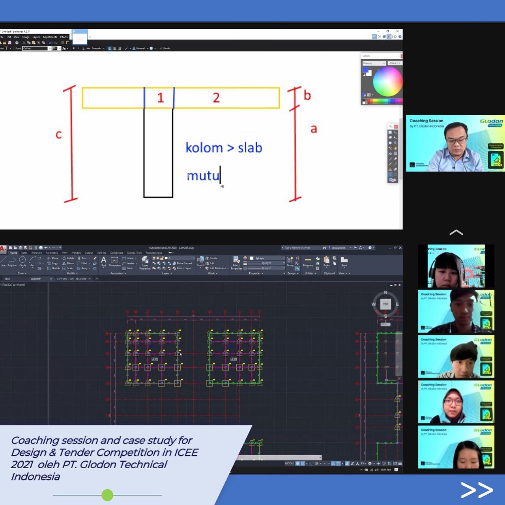Select the Circle tool in AutoCAD
The height and width of the screenshot is (505, 505).
point(22,261)
